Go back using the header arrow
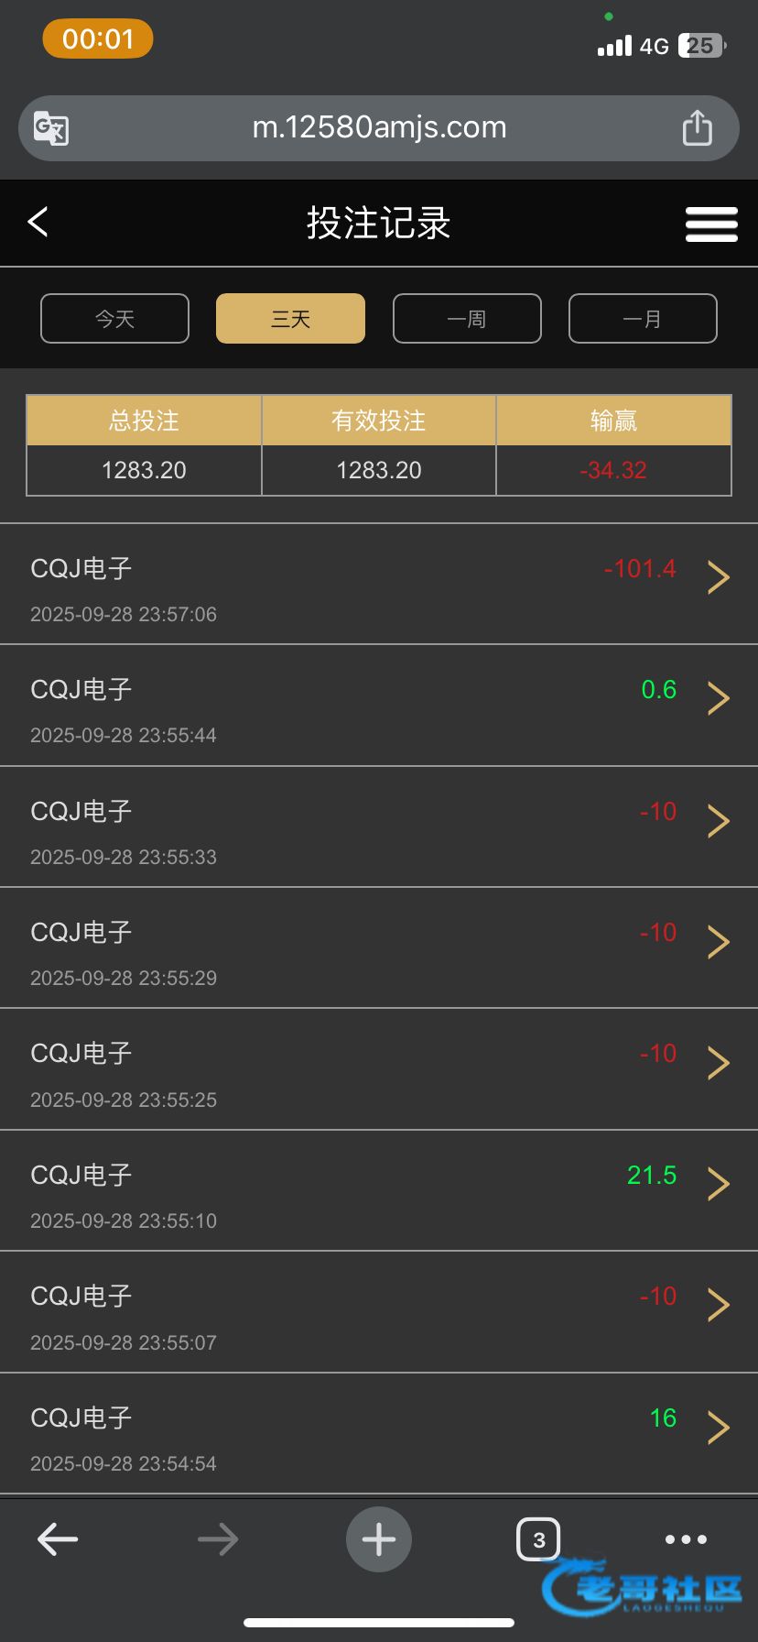The height and width of the screenshot is (1642, 758). [x=38, y=222]
